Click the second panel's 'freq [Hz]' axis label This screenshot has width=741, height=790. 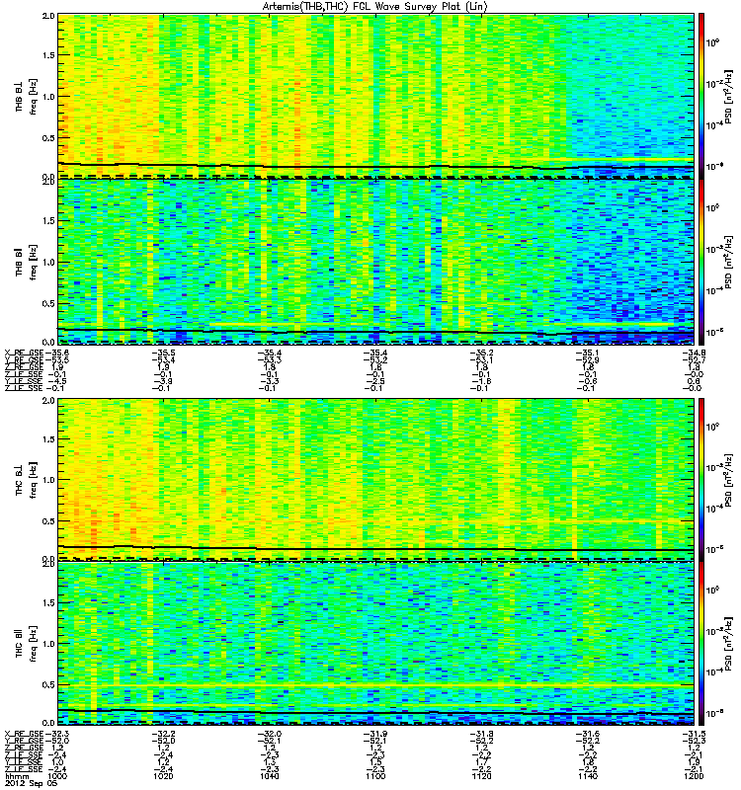pyautogui.click(x=33, y=262)
